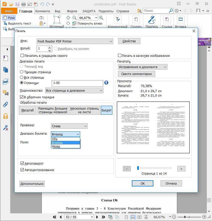Click Повернуть влево rotate icon
The height and width of the screenshot is (221, 212).
[x=74, y=23]
